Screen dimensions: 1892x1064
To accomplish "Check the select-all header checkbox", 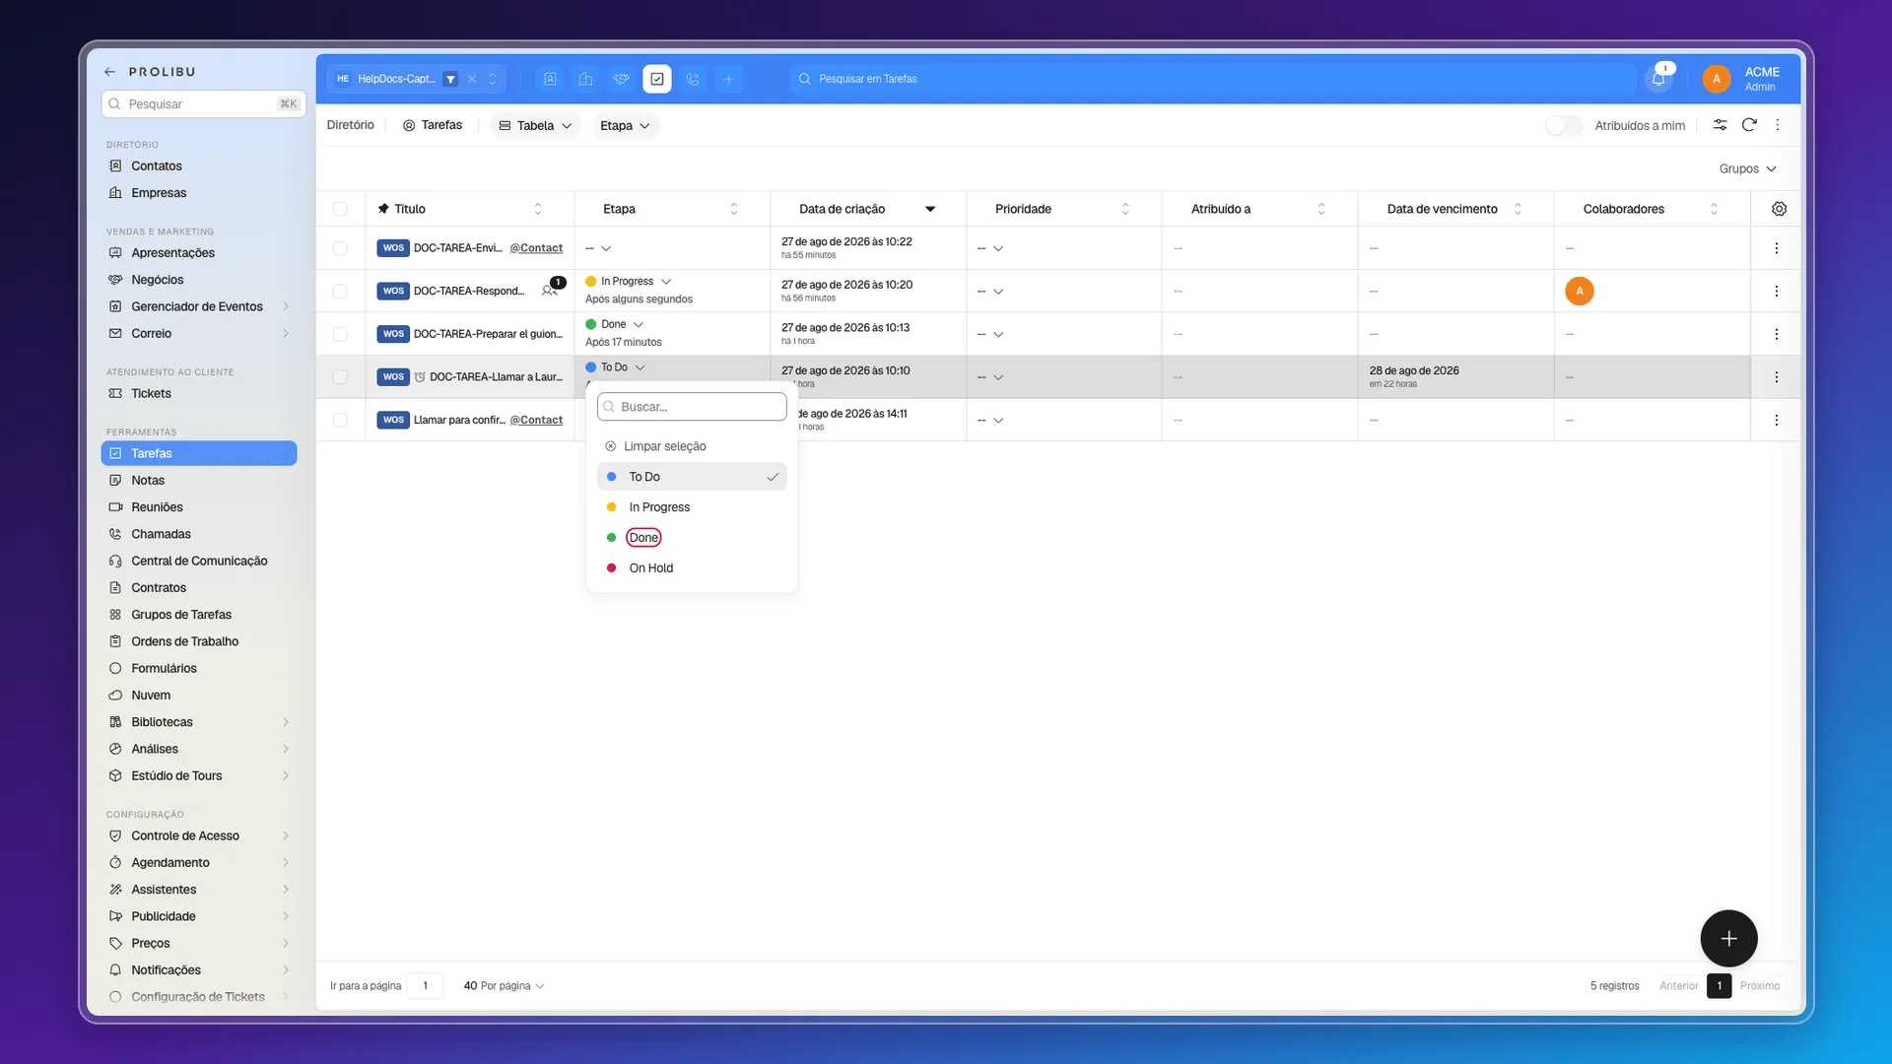I will click(340, 209).
